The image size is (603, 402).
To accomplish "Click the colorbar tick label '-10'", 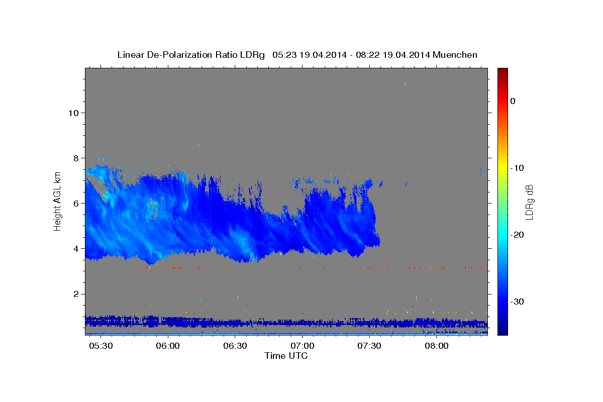I will click(517, 168).
